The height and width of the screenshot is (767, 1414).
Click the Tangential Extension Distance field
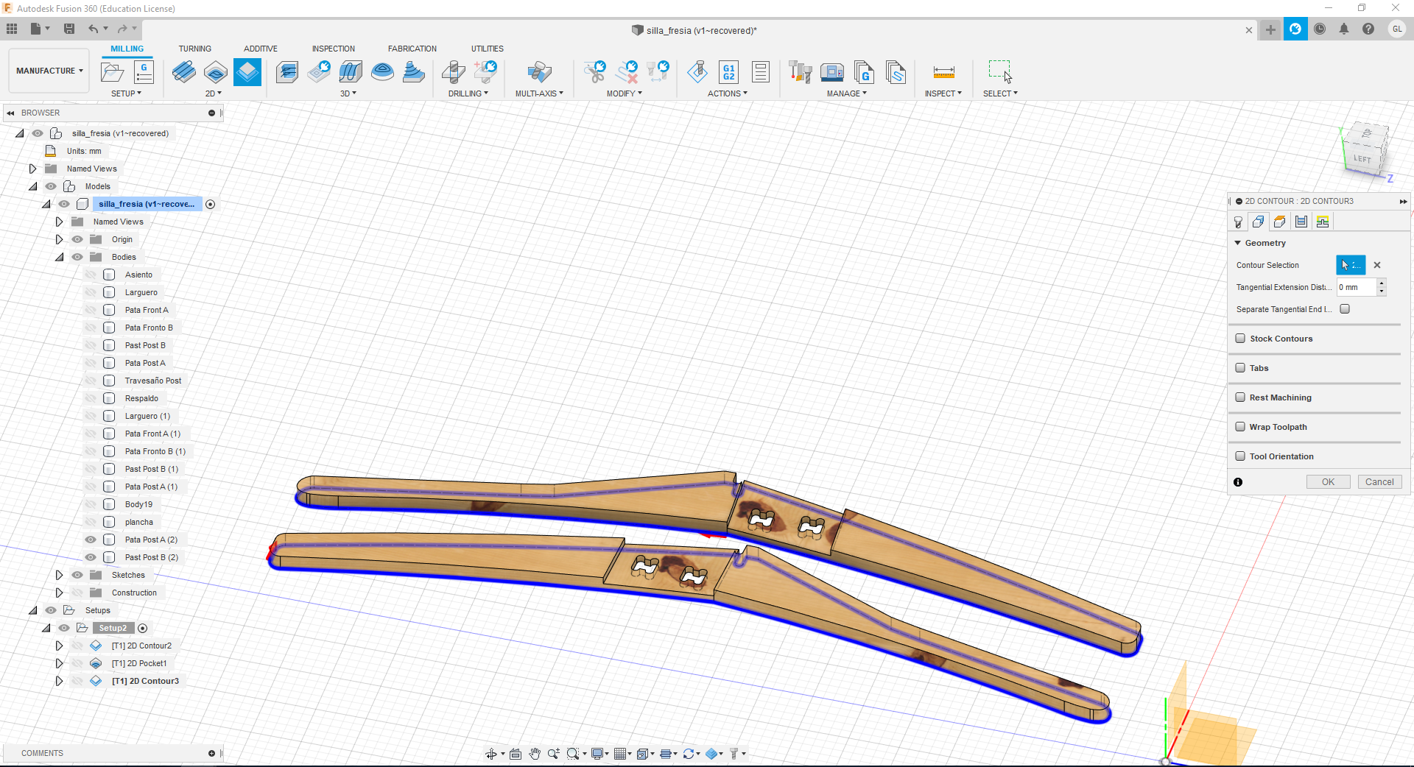(1357, 287)
